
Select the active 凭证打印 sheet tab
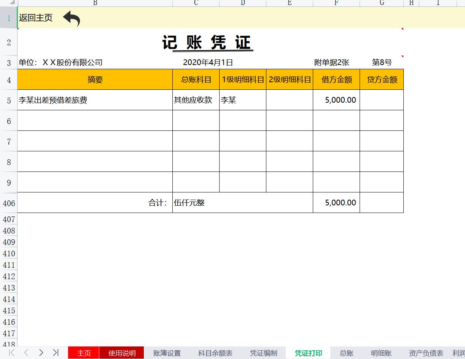click(308, 353)
